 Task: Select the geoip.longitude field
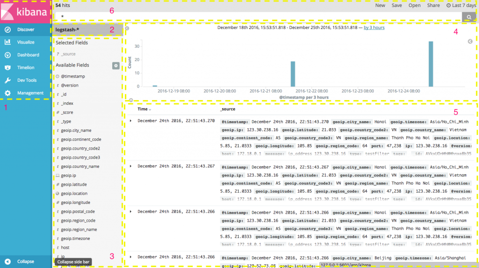(75, 203)
